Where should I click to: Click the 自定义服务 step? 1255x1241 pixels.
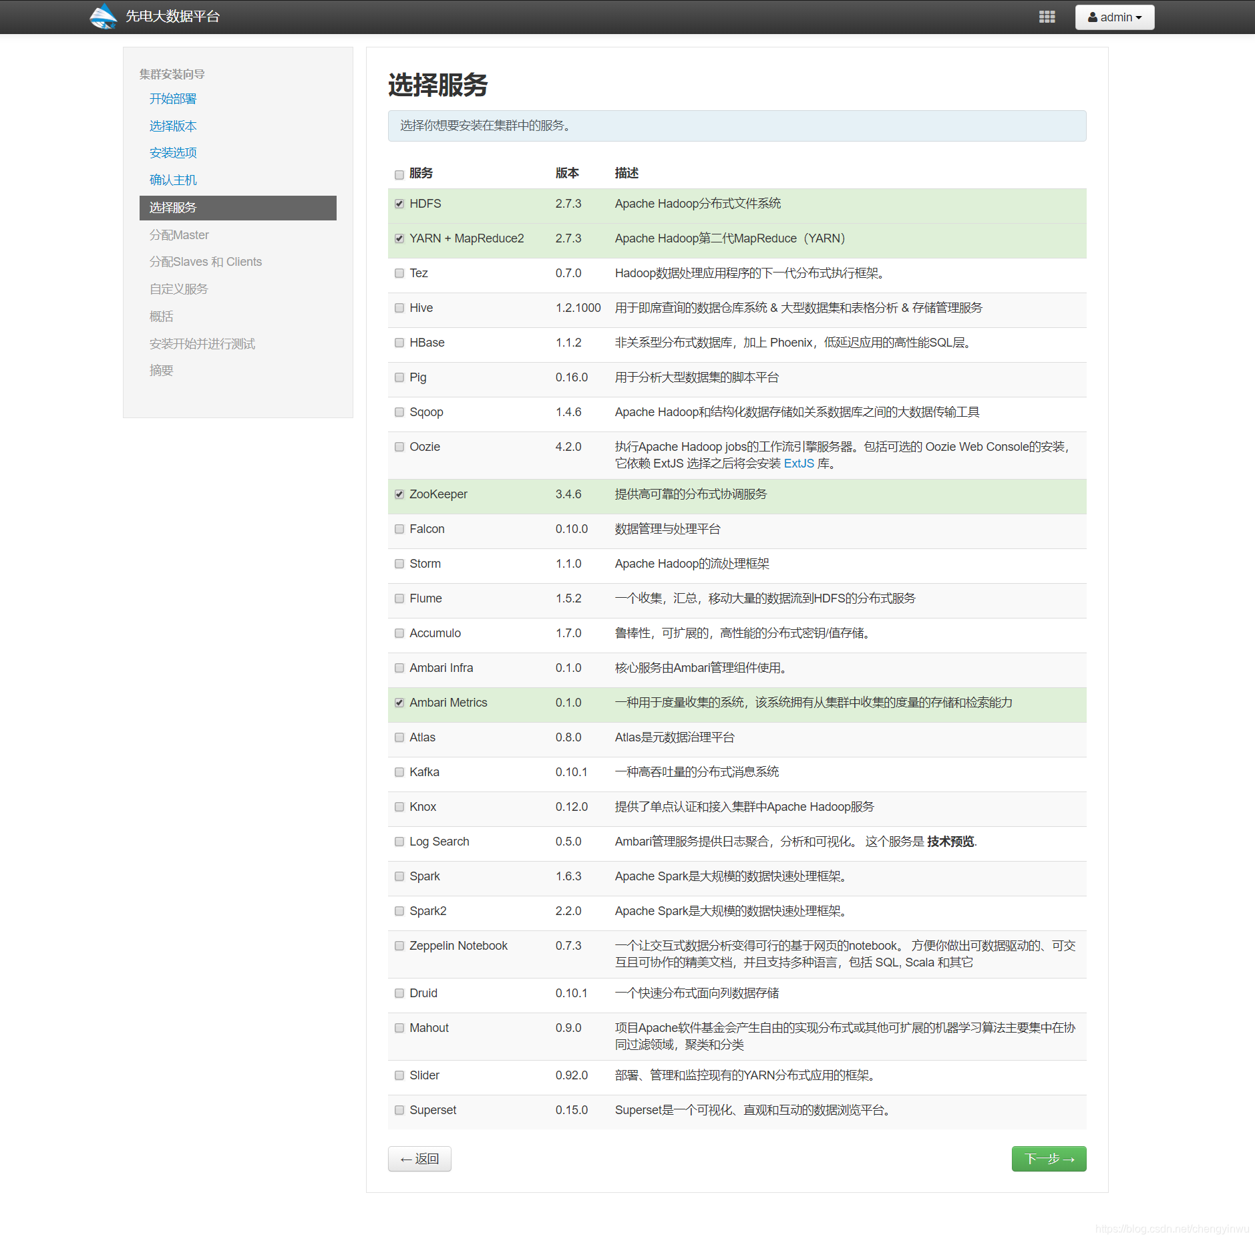coord(179,289)
